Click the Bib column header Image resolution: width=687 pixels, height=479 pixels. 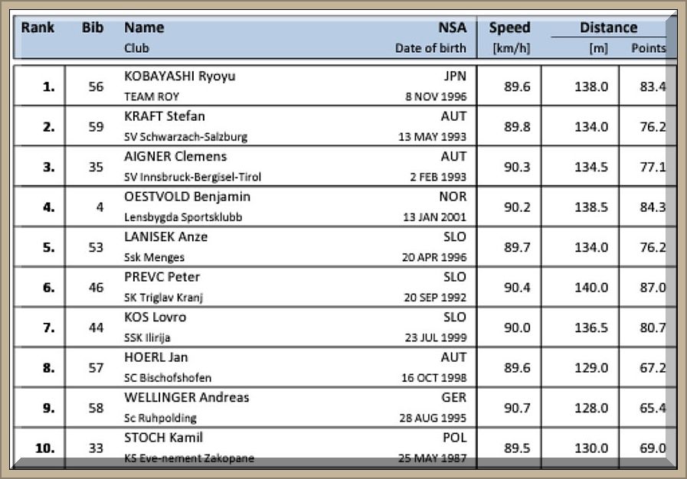click(93, 28)
